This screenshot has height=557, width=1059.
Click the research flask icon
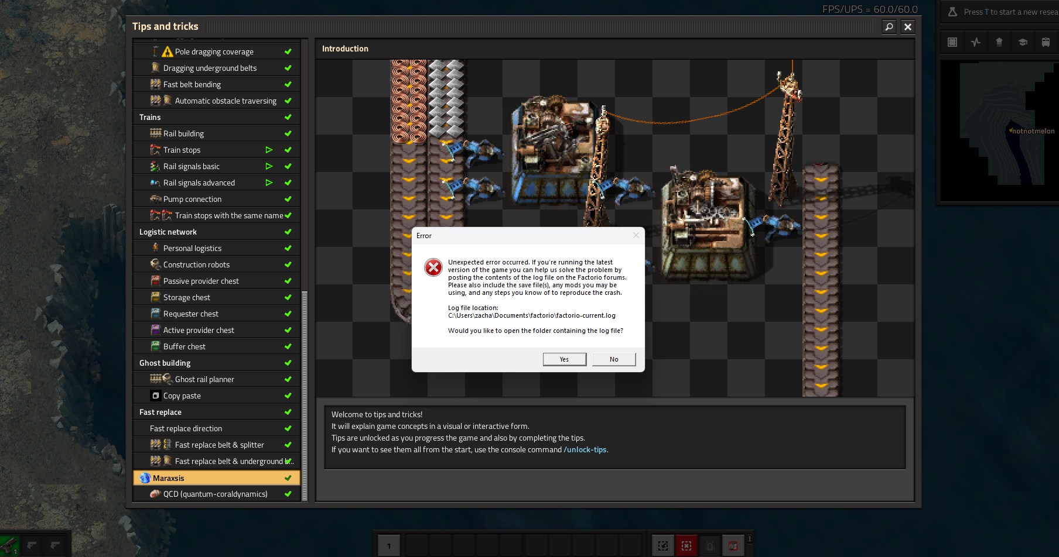(952, 12)
